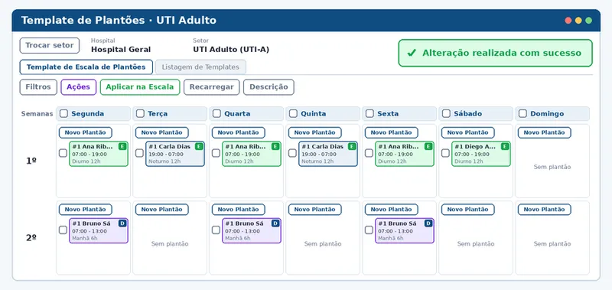
Task: Add Novo Plantão on Sábado week 1
Action: coord(468,132)
